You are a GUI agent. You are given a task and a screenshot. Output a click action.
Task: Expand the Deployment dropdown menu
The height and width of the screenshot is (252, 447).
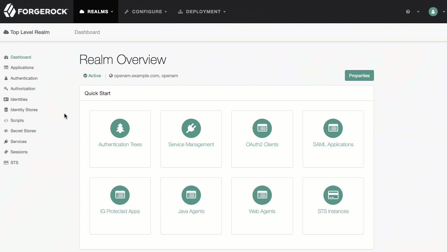[x=202, y=12]
